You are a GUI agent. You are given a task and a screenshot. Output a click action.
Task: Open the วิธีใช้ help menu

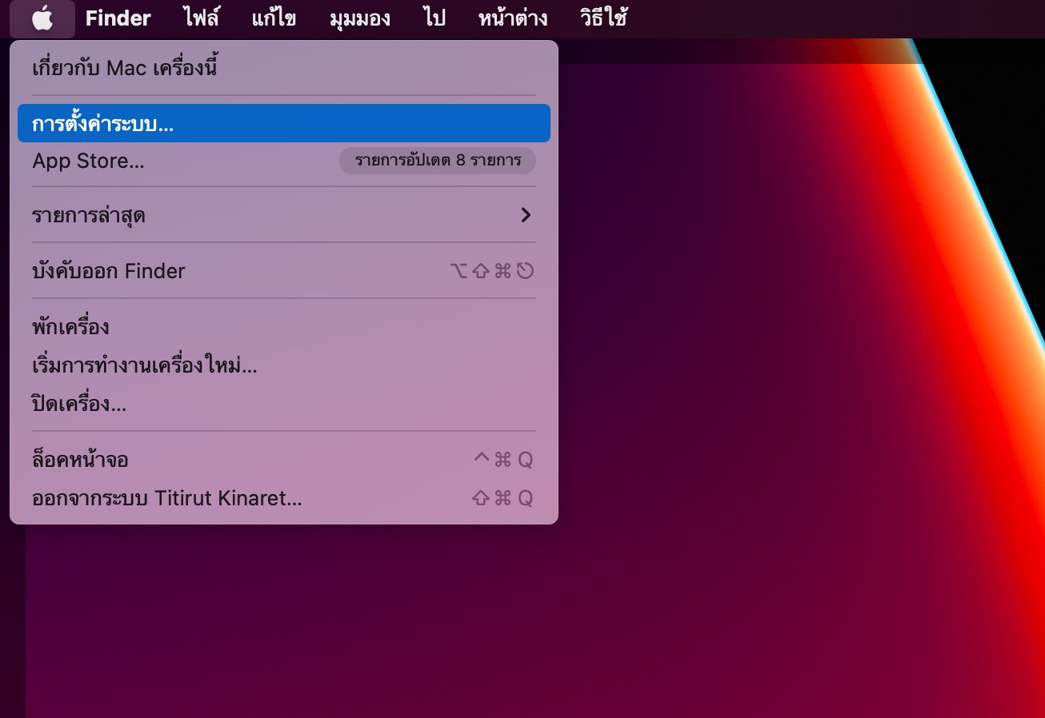(x=603, y=18)
